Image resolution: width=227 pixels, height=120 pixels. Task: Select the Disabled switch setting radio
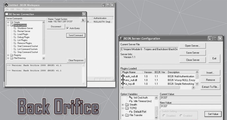point(164,116)
